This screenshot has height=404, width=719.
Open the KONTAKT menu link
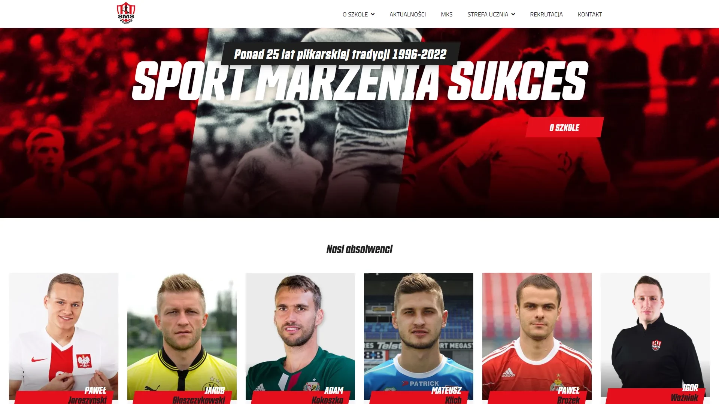[x=590, y=15]
